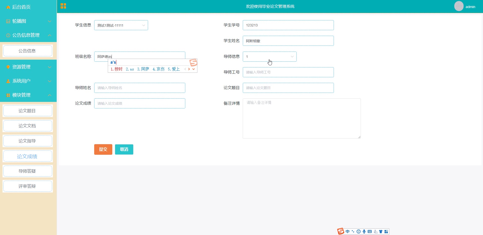Select candidate 4 哀伤
This screenshot has width=483, height=235.
158,69
